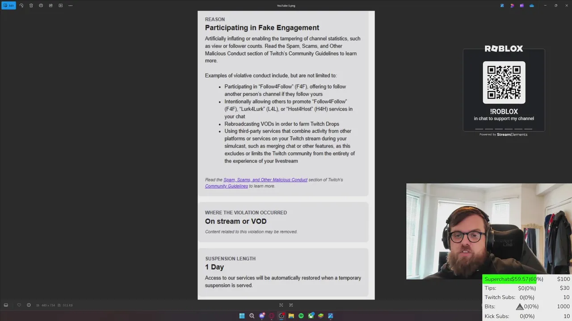Click the !ROBLOX chat command text
This screenshot has height=321, width=572.
pos(504,111)
